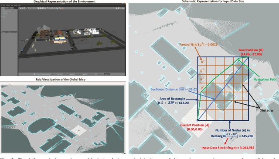This screenshot has height=159, width=279.
Task: Insert a box shape from Gazebo toolbar
Action: [x=39, y=8]
